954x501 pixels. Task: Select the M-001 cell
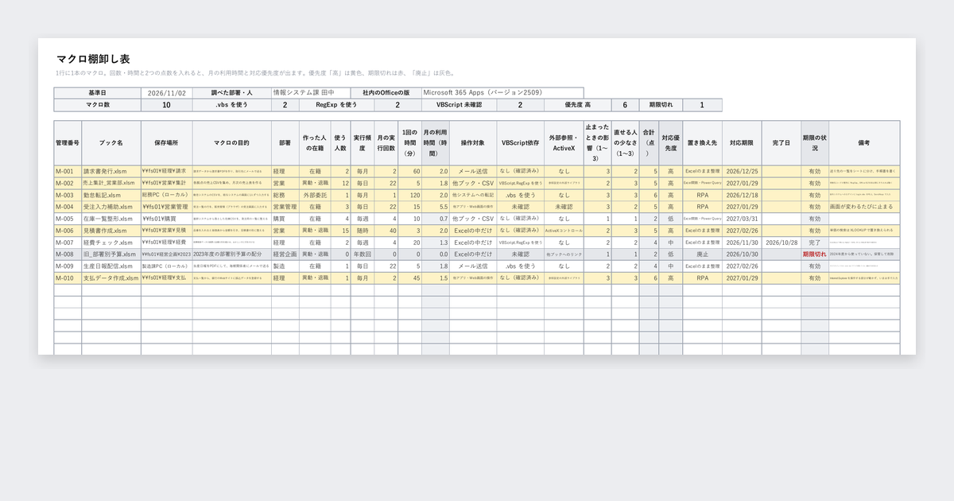click(68, 171)
